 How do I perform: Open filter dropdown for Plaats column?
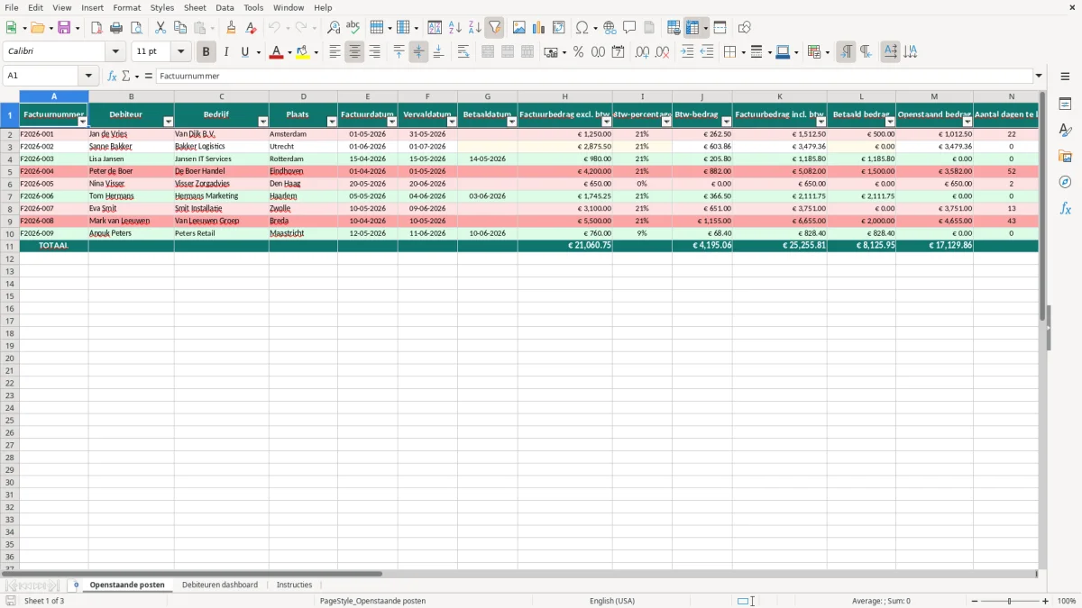point(332,122)
